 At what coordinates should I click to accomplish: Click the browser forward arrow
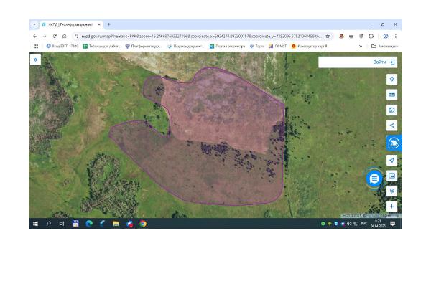pyautogui.click(x=45, y=37)
